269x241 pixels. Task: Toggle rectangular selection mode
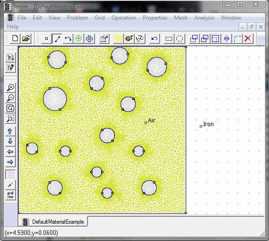pos(169,39)
